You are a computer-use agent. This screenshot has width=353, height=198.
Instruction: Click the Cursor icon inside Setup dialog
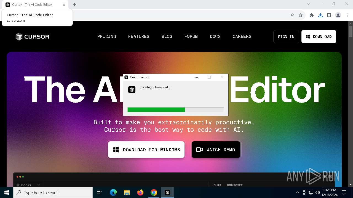pos(132,90)
